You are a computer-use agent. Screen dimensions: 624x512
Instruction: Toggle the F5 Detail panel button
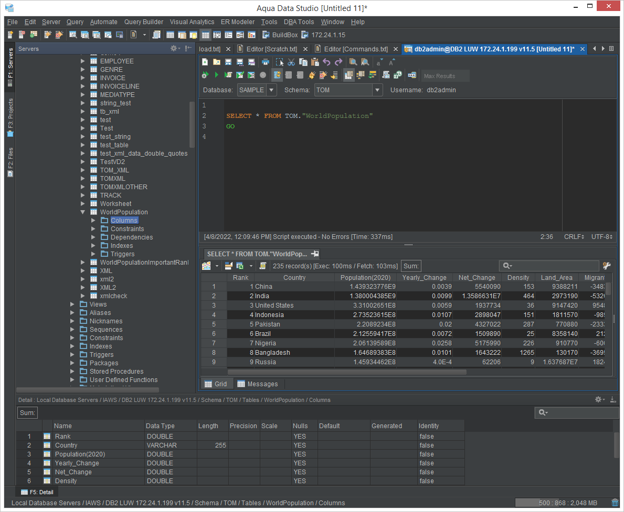[x=37, y=492]
